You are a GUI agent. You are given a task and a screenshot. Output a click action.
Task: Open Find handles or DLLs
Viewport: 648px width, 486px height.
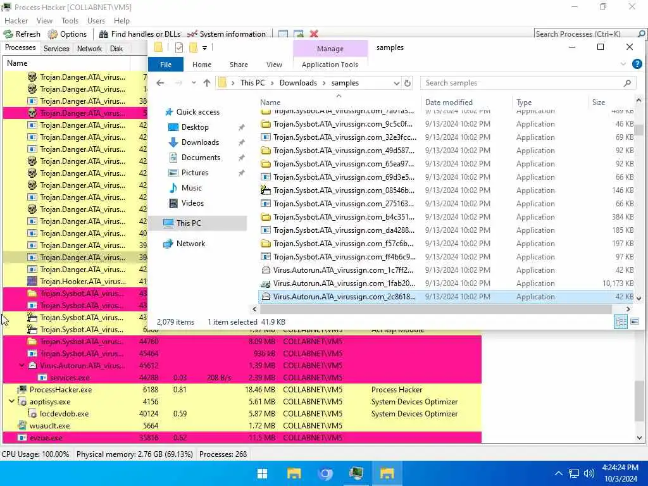[140, 34]
